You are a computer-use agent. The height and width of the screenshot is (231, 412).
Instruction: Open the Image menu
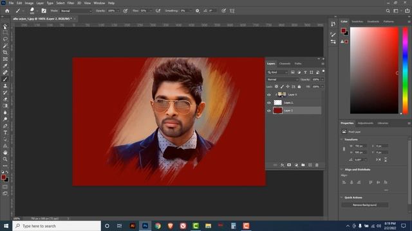[29, 3]
